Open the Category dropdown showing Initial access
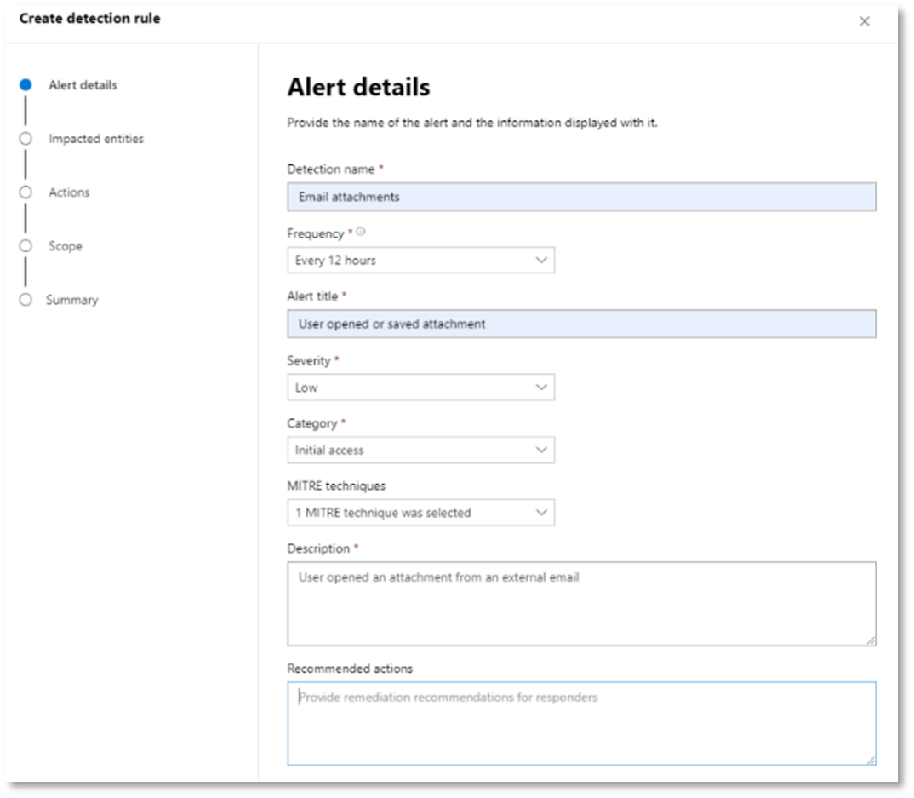This screenshot has width=914, height=798. (421, 451)
